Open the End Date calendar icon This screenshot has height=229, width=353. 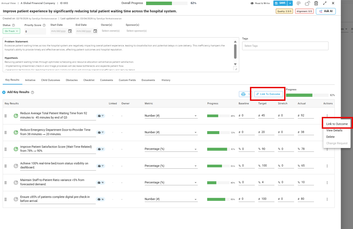coord(95,31)
